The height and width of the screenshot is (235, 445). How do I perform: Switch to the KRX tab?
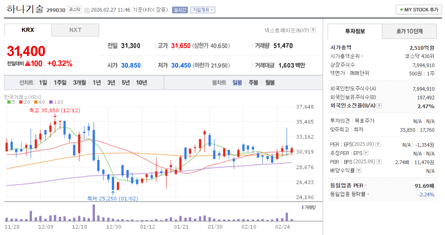point(28,30)
